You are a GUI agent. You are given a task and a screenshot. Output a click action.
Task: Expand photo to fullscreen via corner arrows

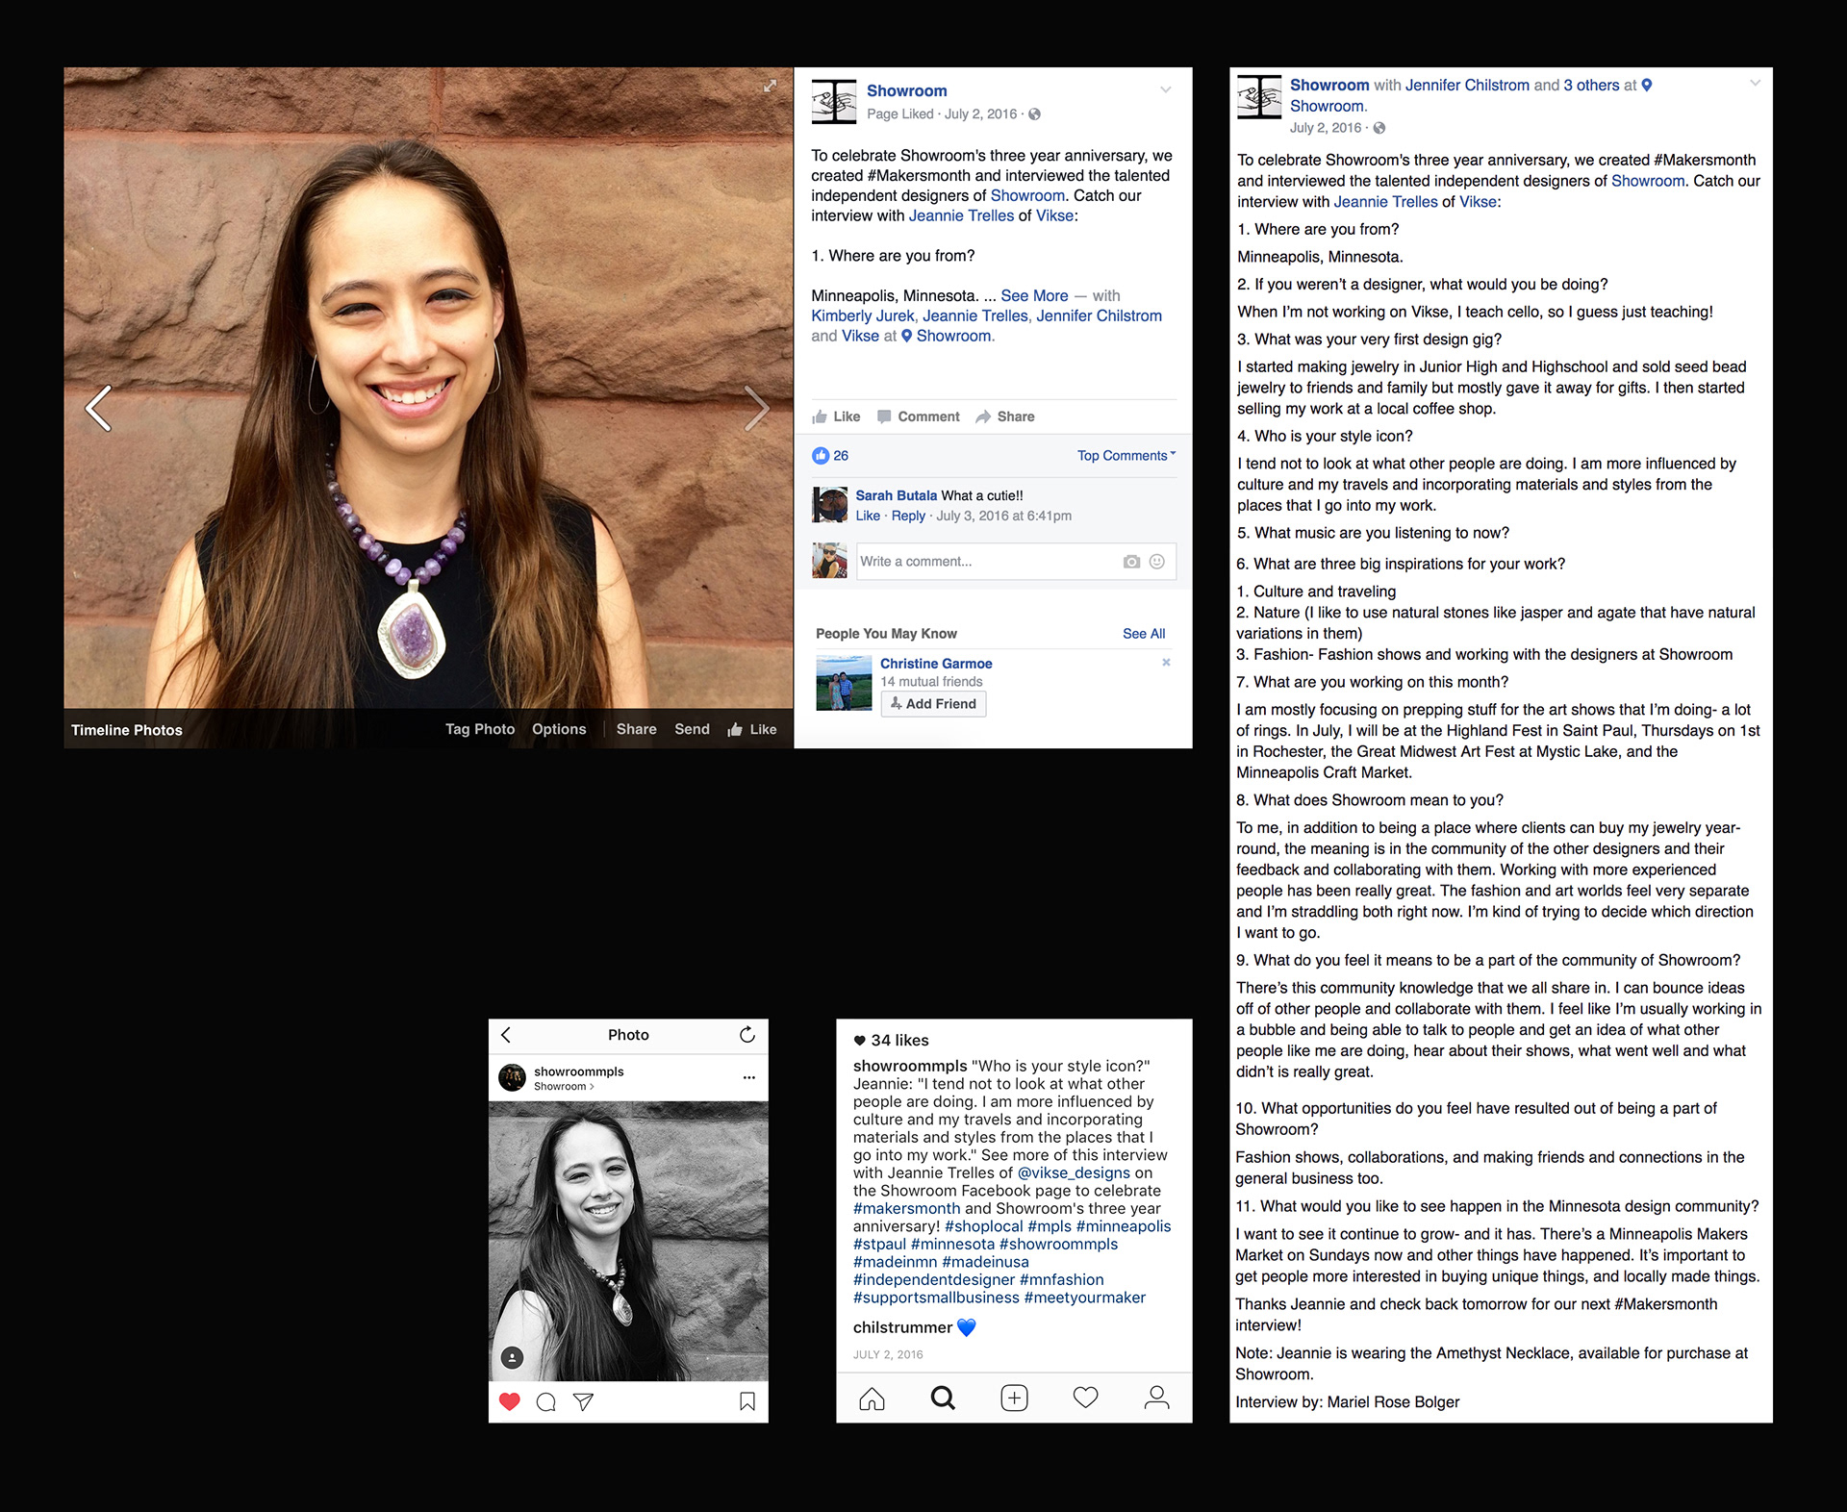pyautogui.click(x=770, y=86)
